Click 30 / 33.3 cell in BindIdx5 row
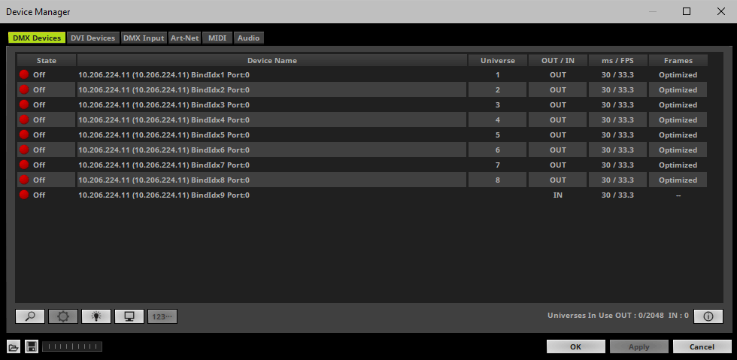 [x=617, y=135]
